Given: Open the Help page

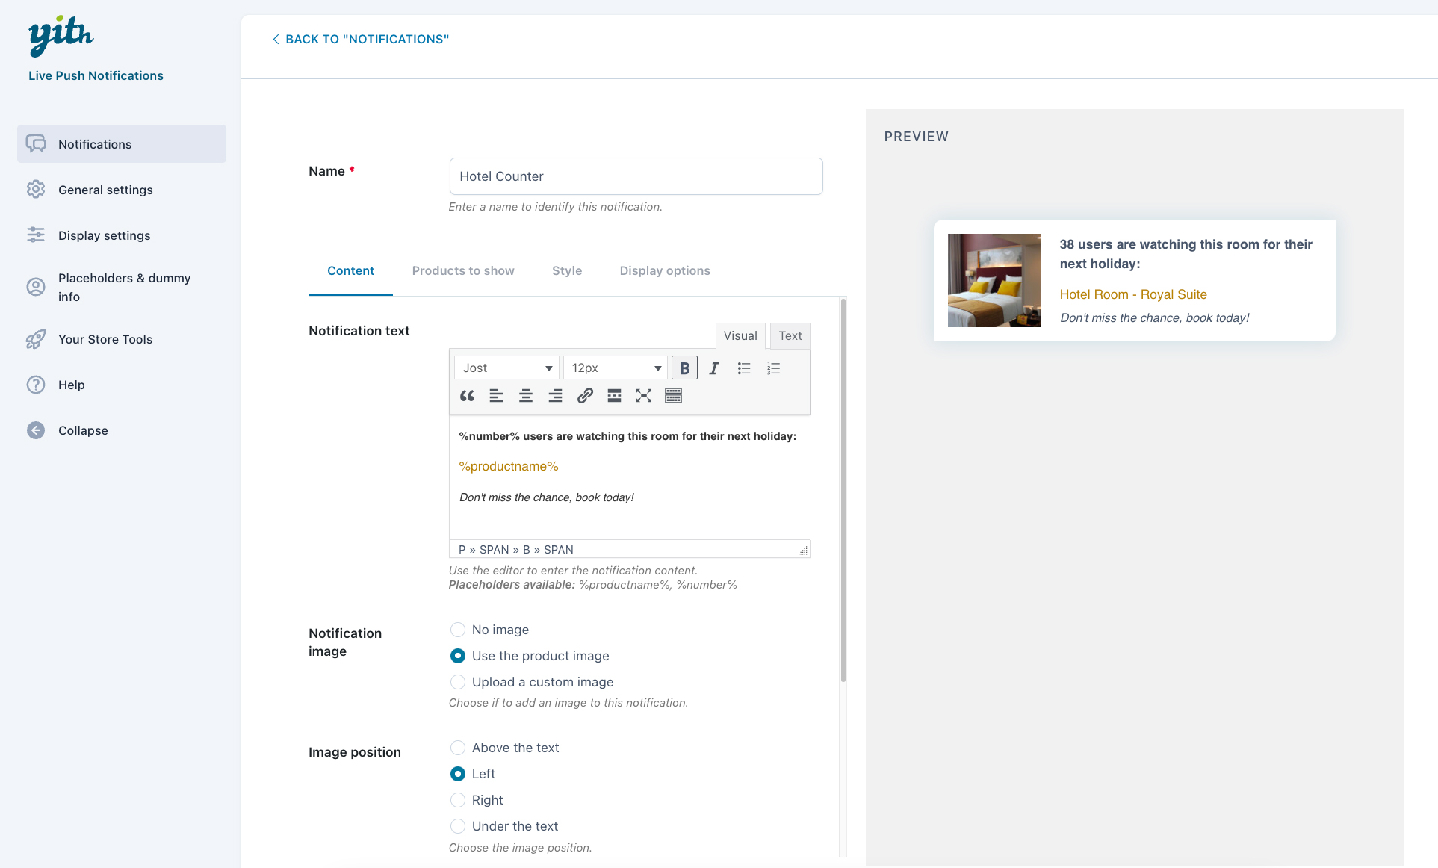Looking at the screenshot, I should [122, 385].
